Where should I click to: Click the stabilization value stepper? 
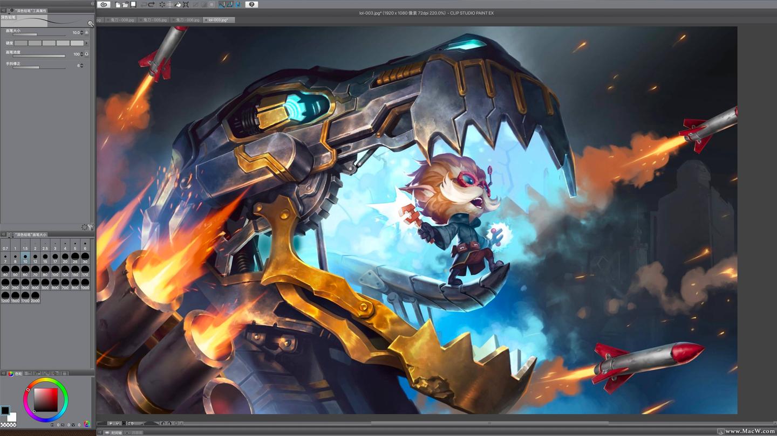coord(81,66)
